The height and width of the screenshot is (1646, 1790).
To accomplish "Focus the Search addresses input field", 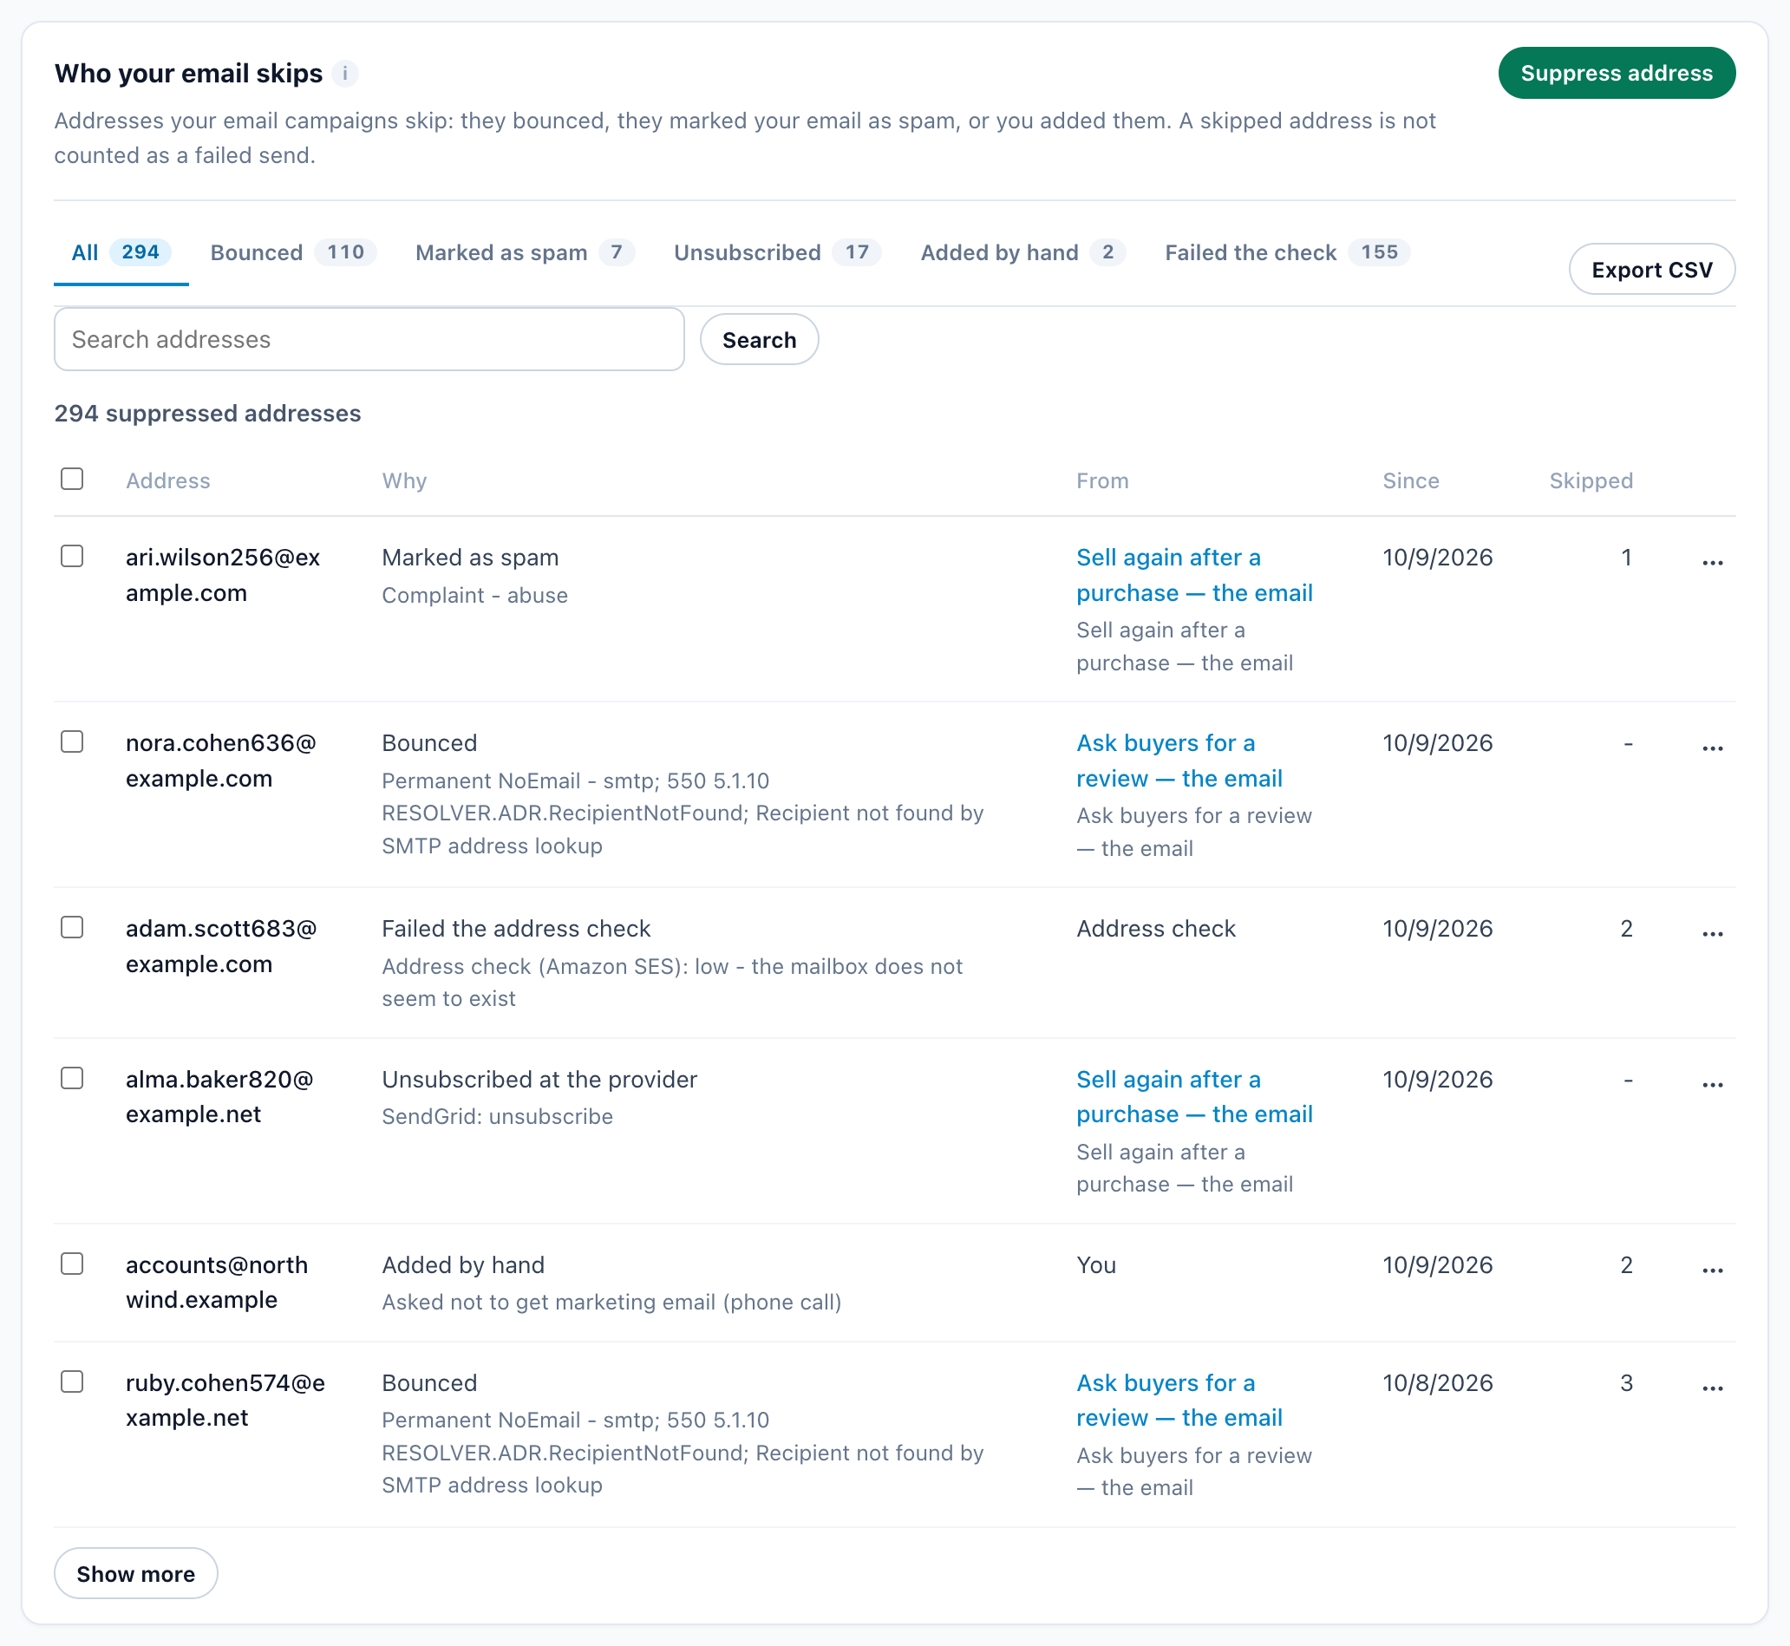I will coord(369,339).
